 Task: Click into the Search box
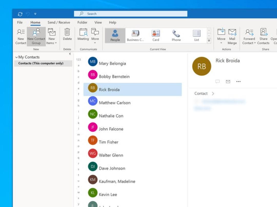[x=131, y=14]
